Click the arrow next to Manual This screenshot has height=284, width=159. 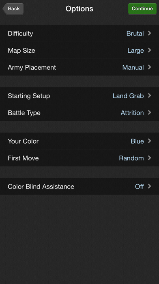149,67
